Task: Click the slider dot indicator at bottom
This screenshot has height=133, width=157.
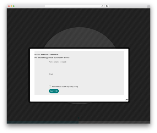Action: click(x=78, y=118)
